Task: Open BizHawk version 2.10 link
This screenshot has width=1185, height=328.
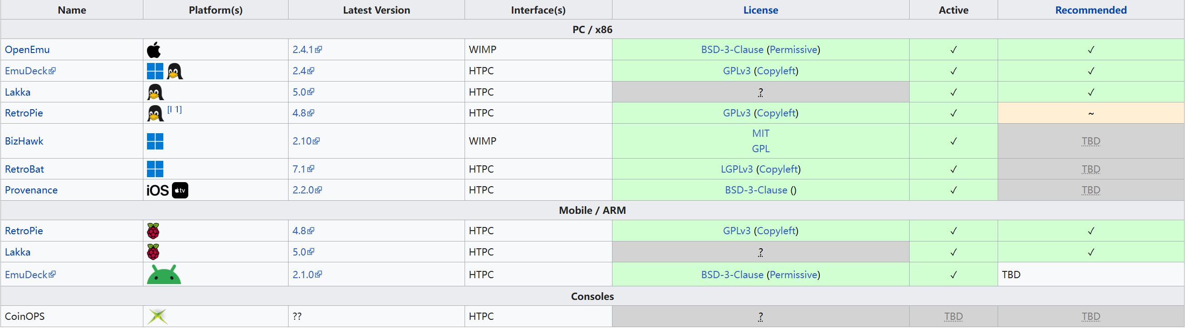Action: 306,141
